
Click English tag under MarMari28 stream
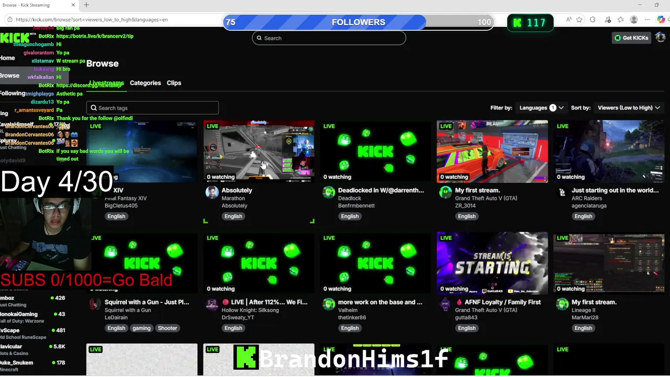(x=583, y=328)
